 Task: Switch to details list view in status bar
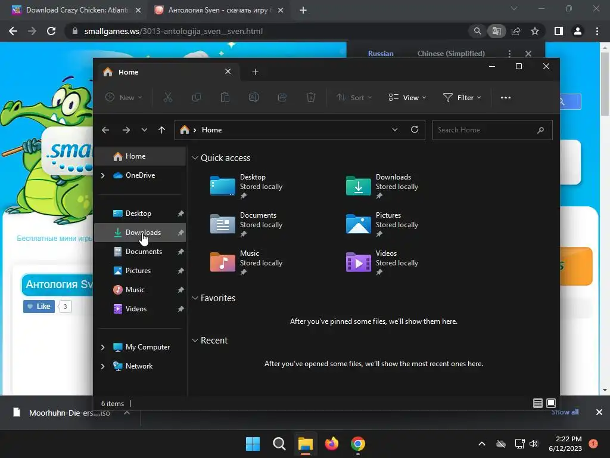538,403
